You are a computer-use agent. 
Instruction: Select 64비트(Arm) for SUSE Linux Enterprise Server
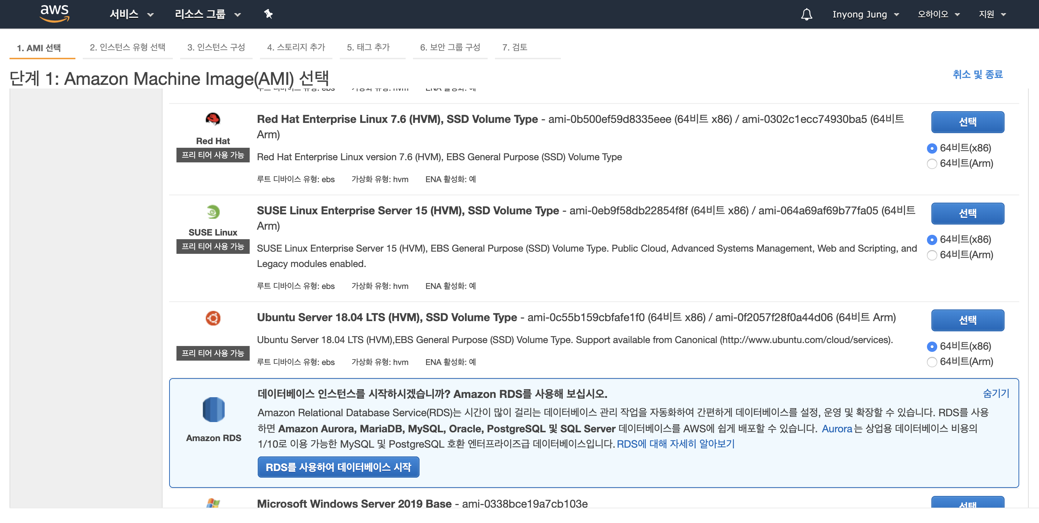tap(931, 255)
